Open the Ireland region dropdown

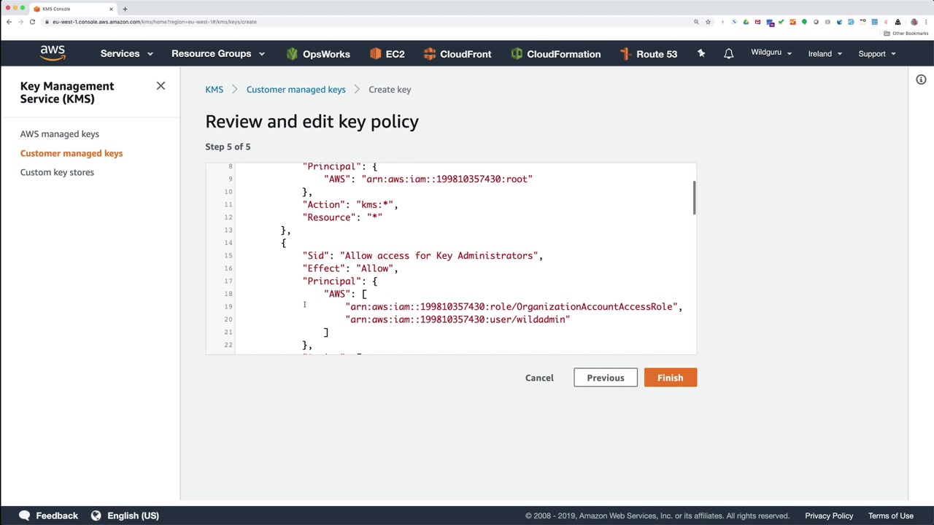tap(825, 53)
